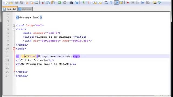Save the current file via toolbar

point(16,2)
